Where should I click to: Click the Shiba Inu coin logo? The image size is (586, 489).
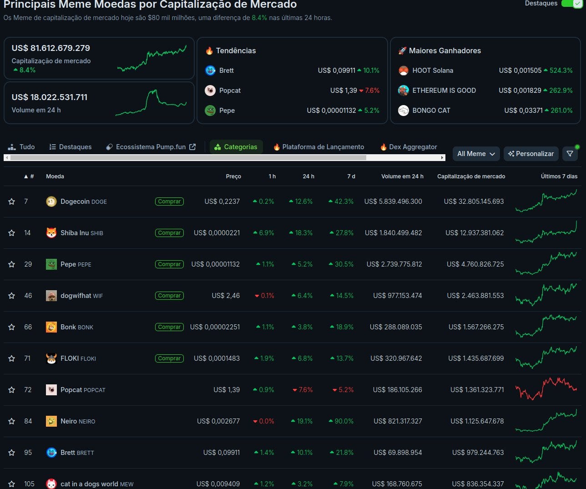51,233
